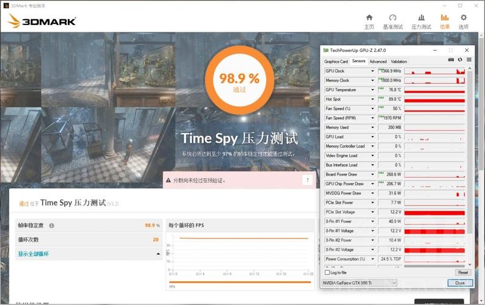Viewport: 485px width, 305px height.
Task: Open the stress test bar-chart icon
Action: pos(421,18)
